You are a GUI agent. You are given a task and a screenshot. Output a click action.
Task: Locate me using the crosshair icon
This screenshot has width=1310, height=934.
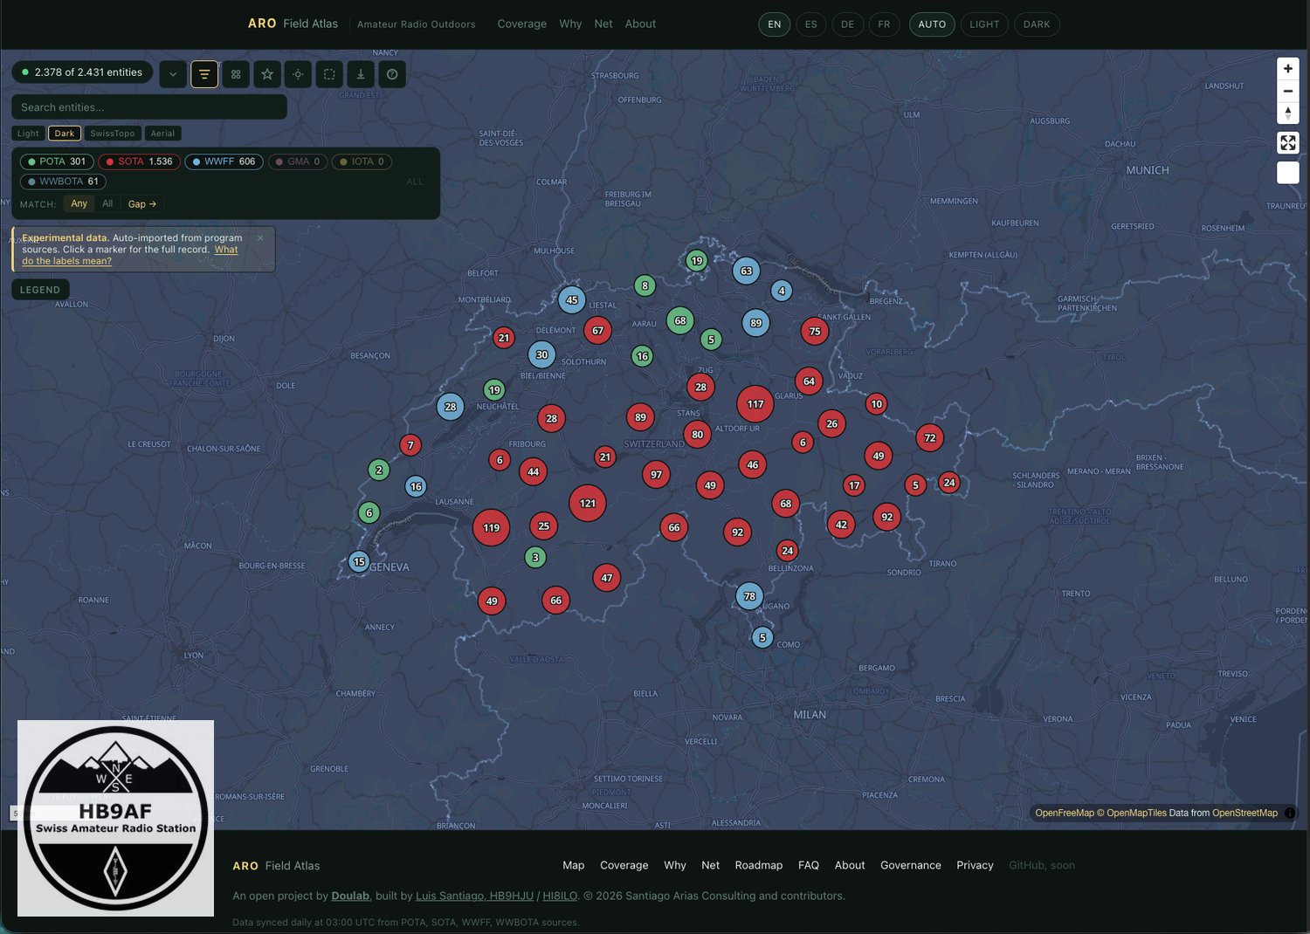coord(298,74)
